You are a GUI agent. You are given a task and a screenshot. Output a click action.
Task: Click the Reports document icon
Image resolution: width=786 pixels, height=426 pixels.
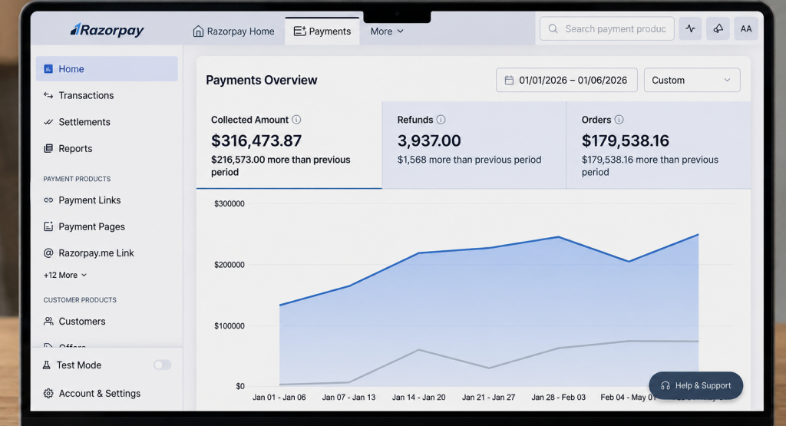pyautogui.click(x=48, y=148)
